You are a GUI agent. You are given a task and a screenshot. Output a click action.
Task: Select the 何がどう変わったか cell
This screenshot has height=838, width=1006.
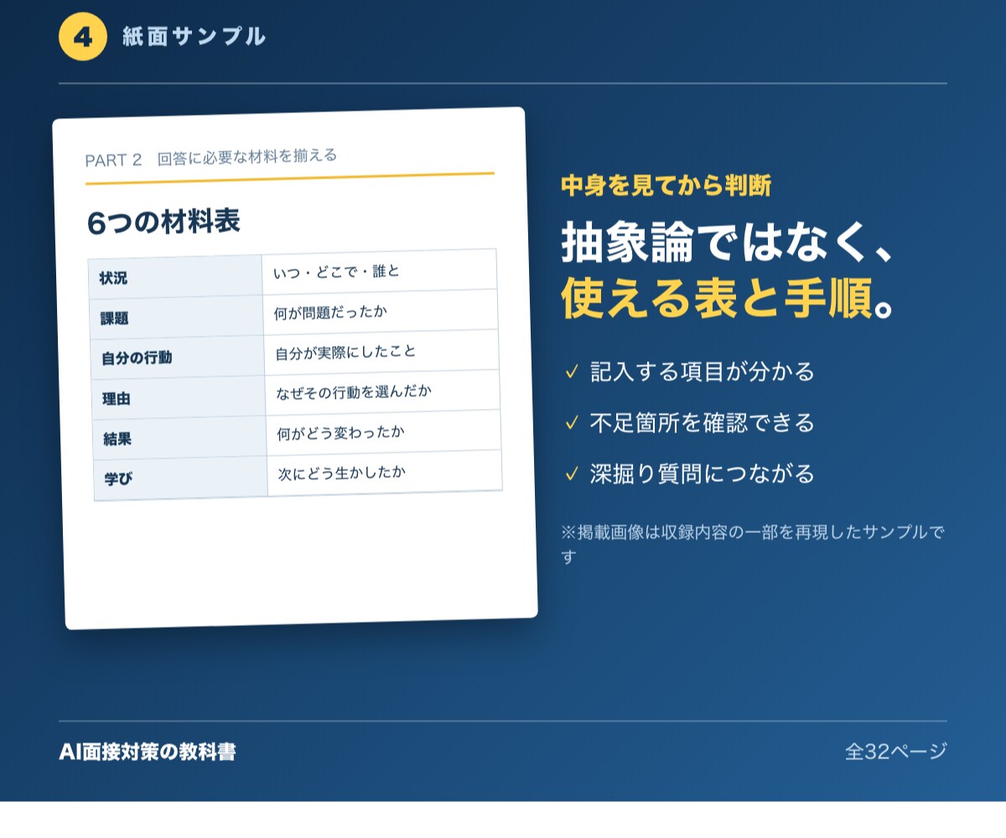pyautogui.click(x=384, y=432)
